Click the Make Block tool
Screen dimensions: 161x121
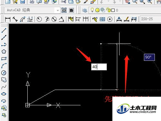point(4,115)
